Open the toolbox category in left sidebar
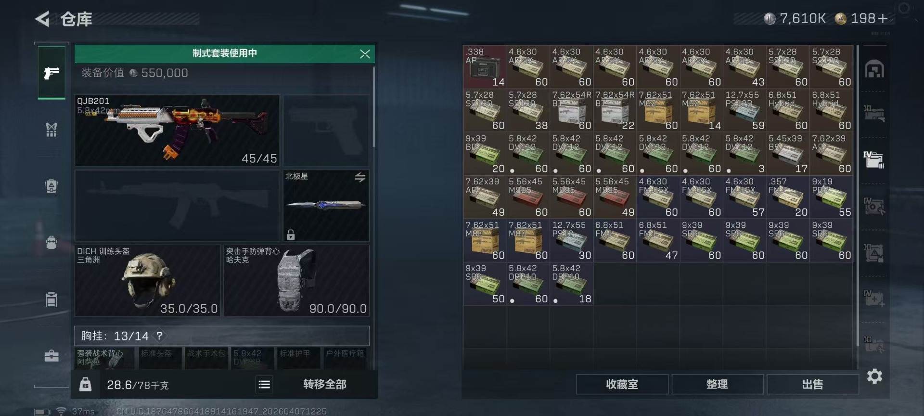924x416 pixels. point(51,356)
